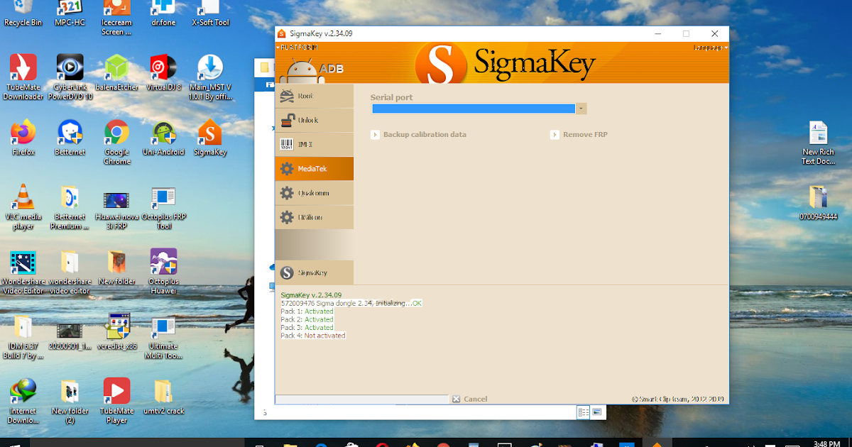Viewport: 852px width, 447px height.
Task: Open the dr.fone desktop icon
Action: pyautogui.click(x=163, y=14)
